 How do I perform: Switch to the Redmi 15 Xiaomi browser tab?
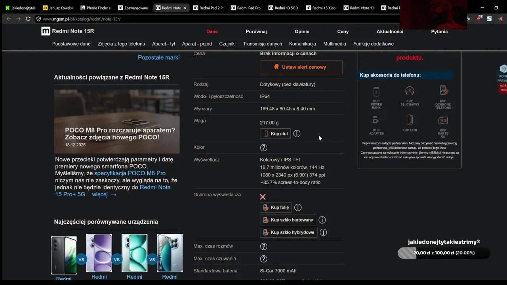click(x=321, y=8)
